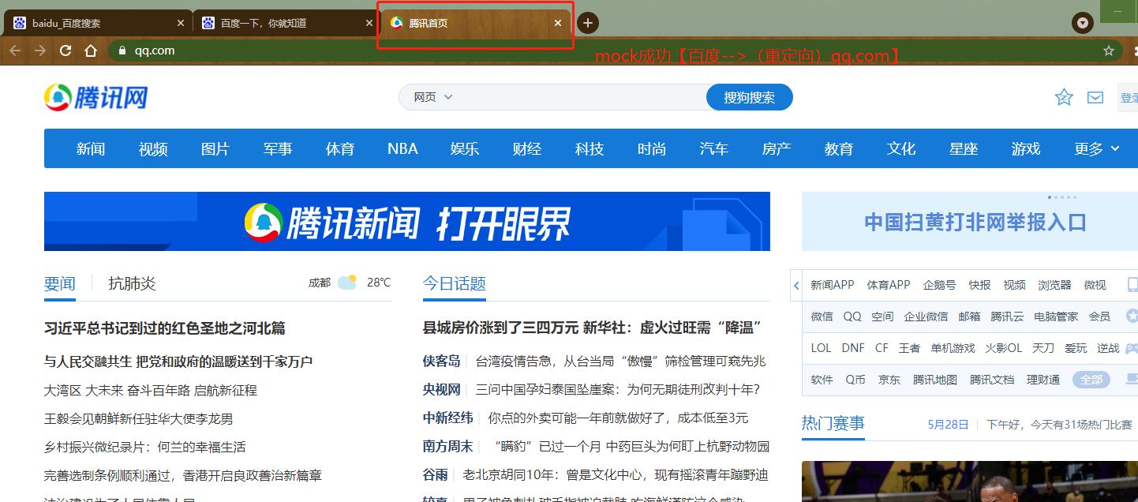Click left arrow of the app shortcuts panel
This screenshot has height=502, width=1138.
[x=796, y=285]
